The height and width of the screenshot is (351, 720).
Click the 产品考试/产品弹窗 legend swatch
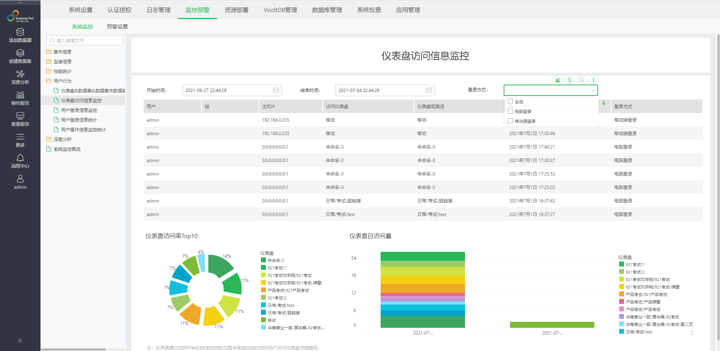(x=621, y=302)
